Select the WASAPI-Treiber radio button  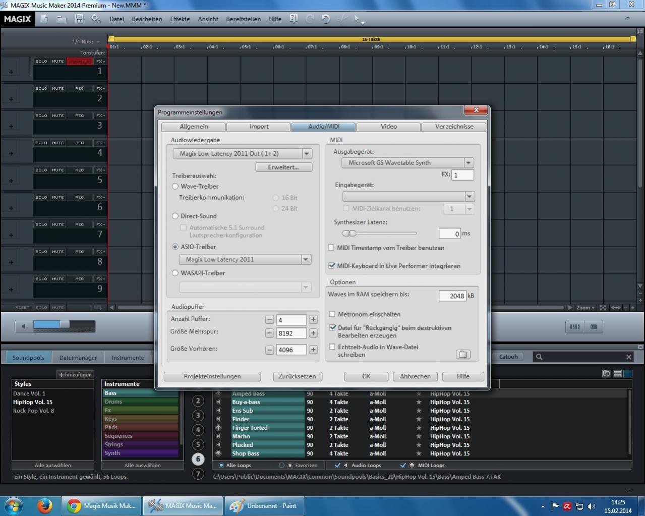(x=175, y=273)
